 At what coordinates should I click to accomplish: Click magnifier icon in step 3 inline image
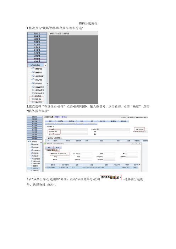[117, 177]
